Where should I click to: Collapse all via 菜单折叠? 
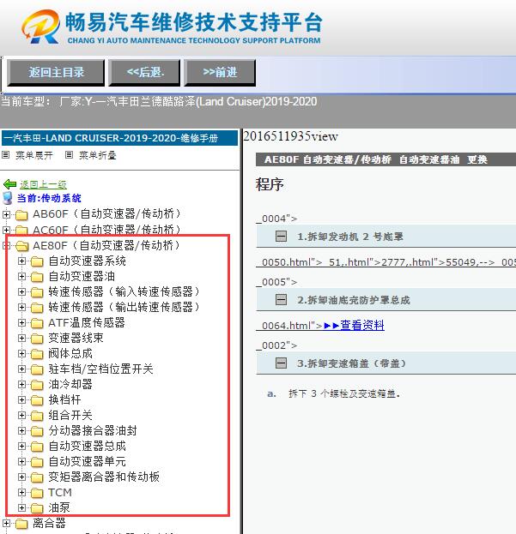tap(98, 155)
